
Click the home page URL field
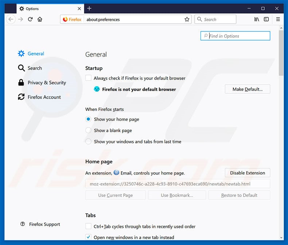click(178, 184)
